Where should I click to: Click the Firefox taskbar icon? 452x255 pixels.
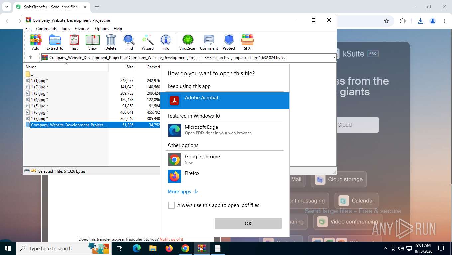pos(169,248)
